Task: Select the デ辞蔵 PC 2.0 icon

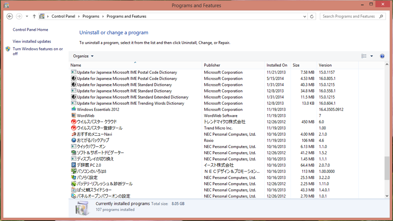Action: (73, 165)
